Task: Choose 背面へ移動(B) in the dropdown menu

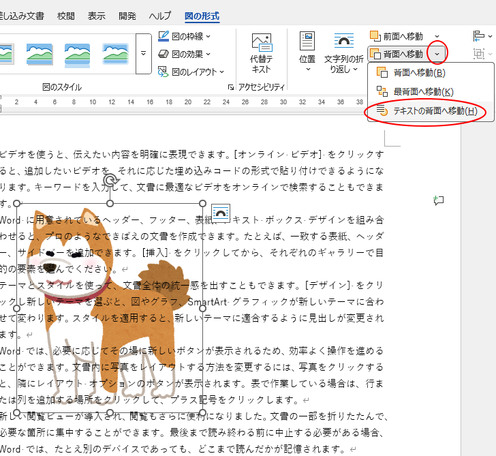Action: click(418, 73)
